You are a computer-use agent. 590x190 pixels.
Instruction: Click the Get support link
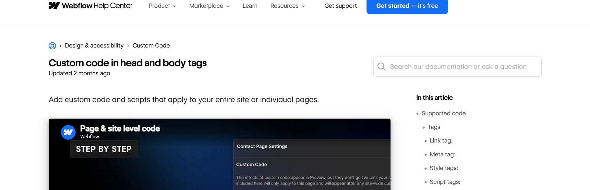(341, 6)
